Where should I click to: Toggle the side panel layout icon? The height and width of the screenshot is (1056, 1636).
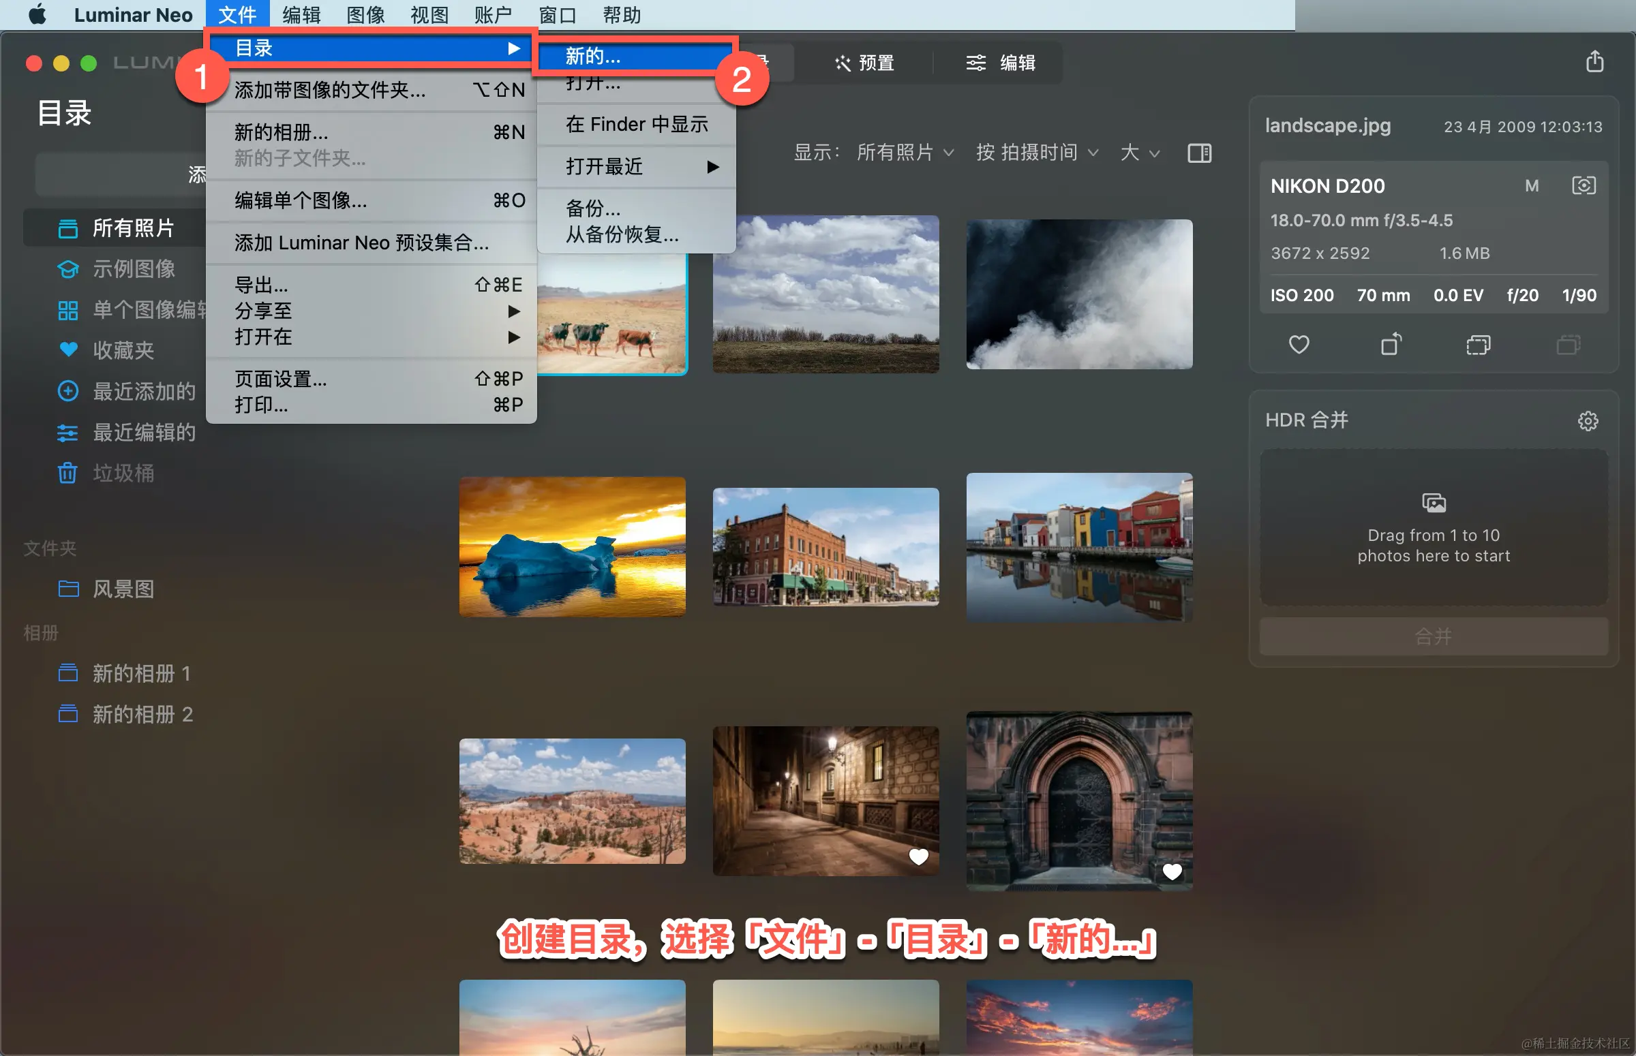[1199, 152]
